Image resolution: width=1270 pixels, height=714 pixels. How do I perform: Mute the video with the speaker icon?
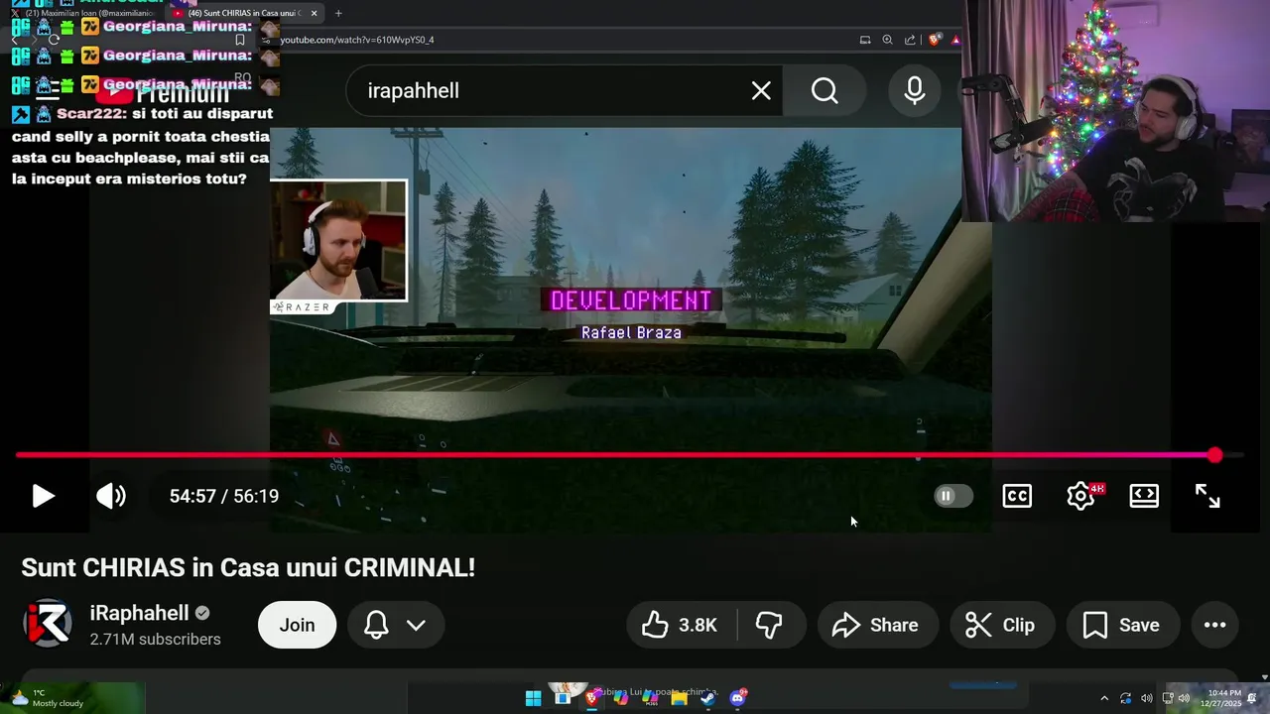tap(111, 496)
